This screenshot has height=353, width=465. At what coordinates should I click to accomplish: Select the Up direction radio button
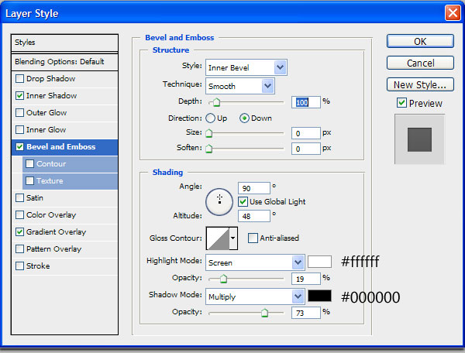pos(210,118)
